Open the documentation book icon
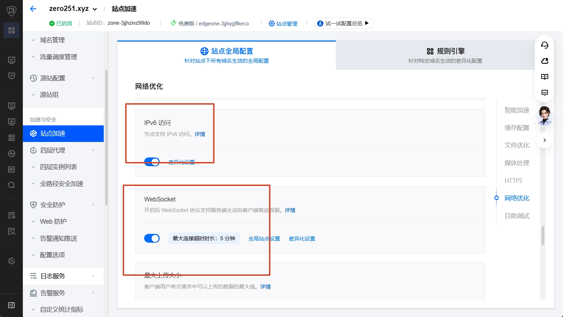563x317 pixels. pyautogui.click(x=544, y=77)
